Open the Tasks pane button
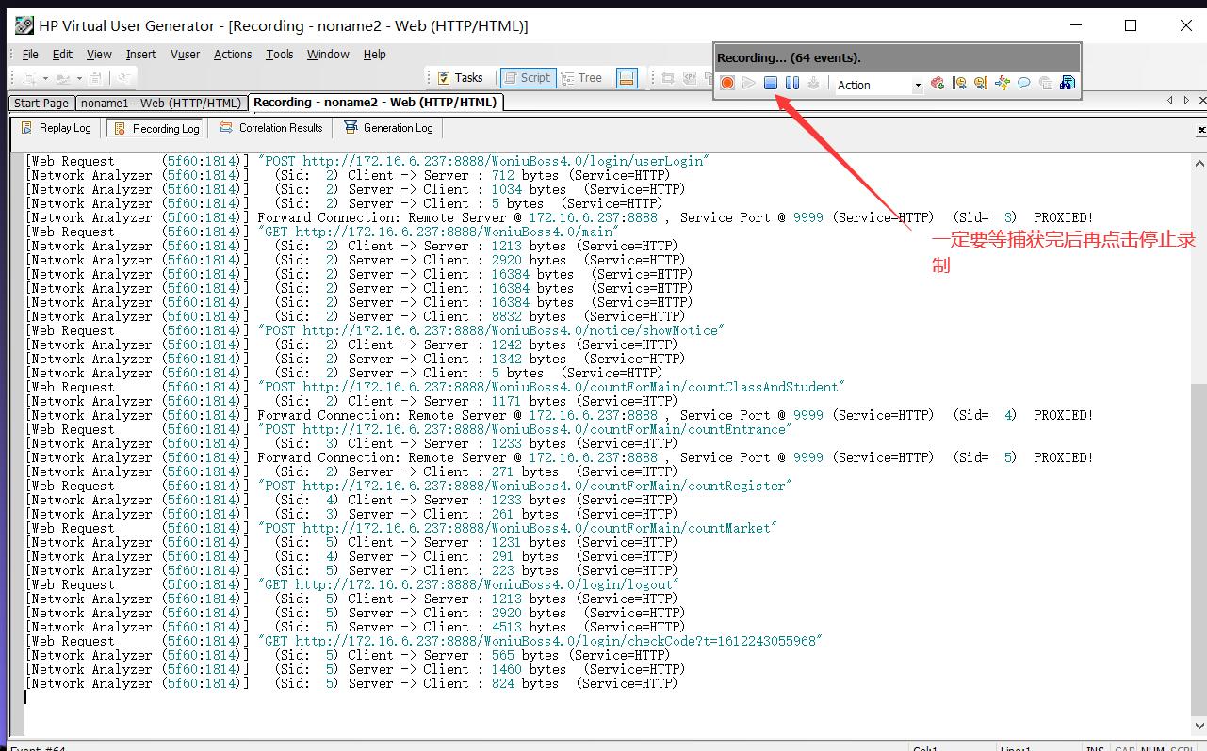Screen dimensions: 1207x751 click(x=460, y=78)
